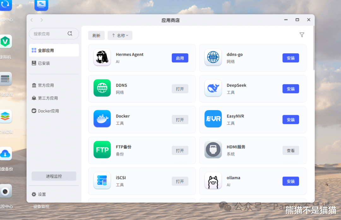
Task: Click the FTP备份 title text
Action: pyautogui.click(x=123, y=147)
